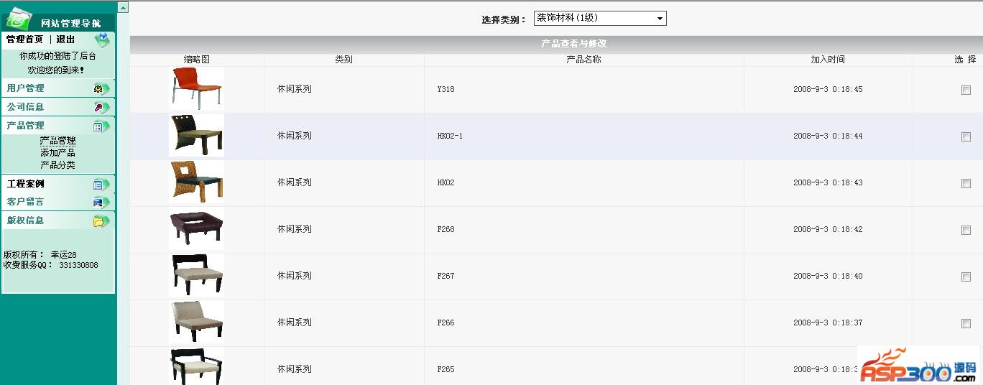
Task: Click the 加入时间 column header
Action: (828, 60)
